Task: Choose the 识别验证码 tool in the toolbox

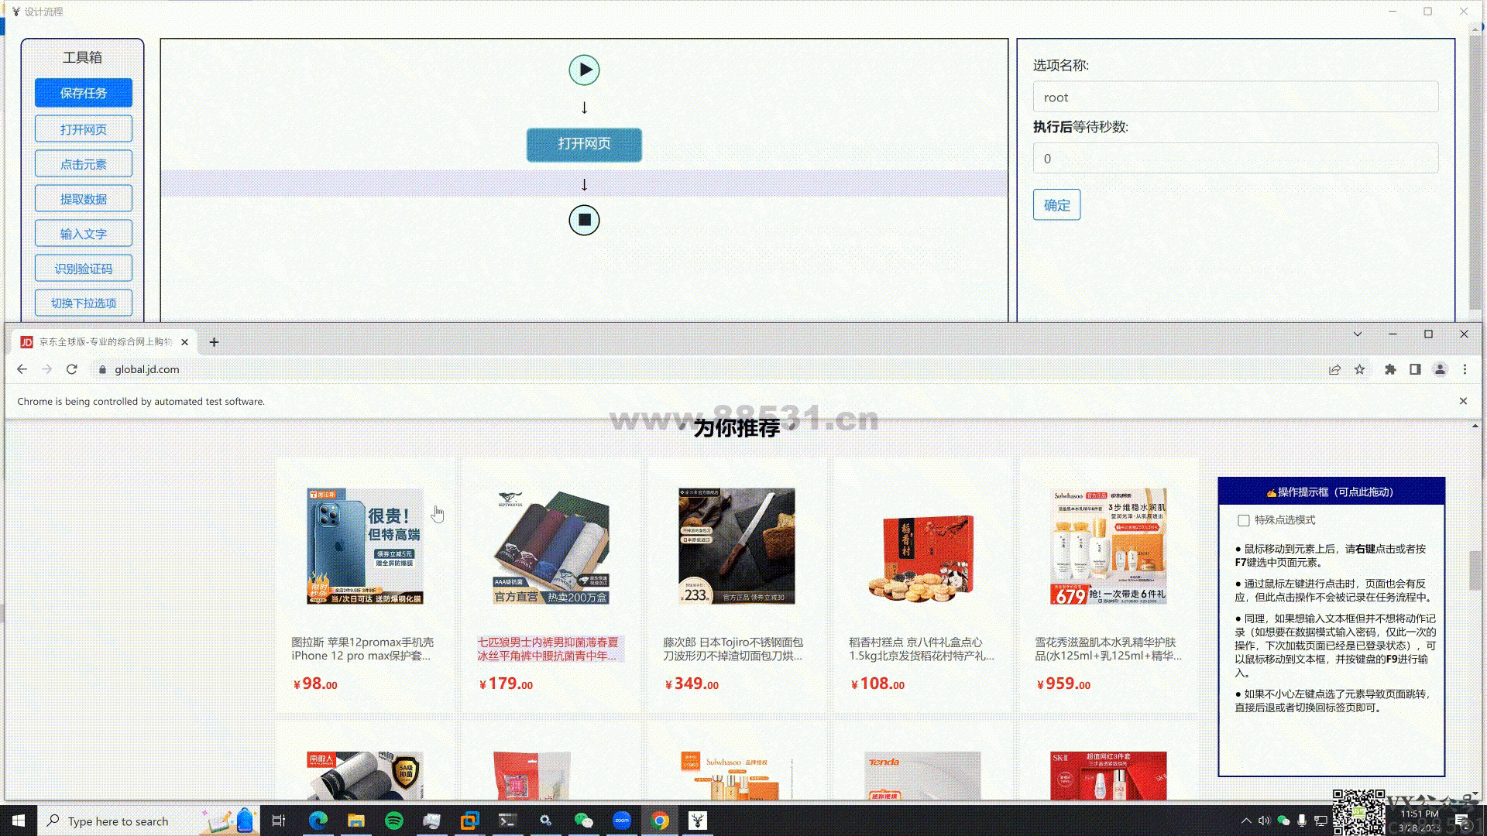Action: pos(84,268)
